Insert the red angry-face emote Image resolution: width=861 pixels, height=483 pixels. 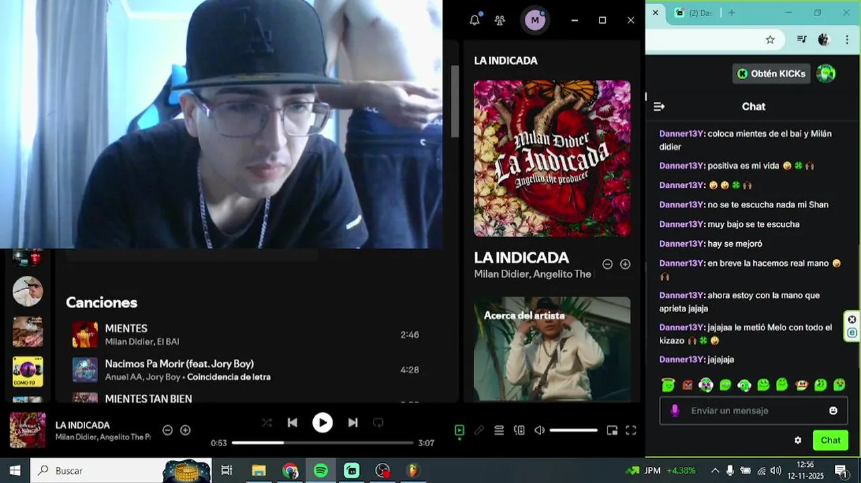pyautogui.click(x=687, y=385)
